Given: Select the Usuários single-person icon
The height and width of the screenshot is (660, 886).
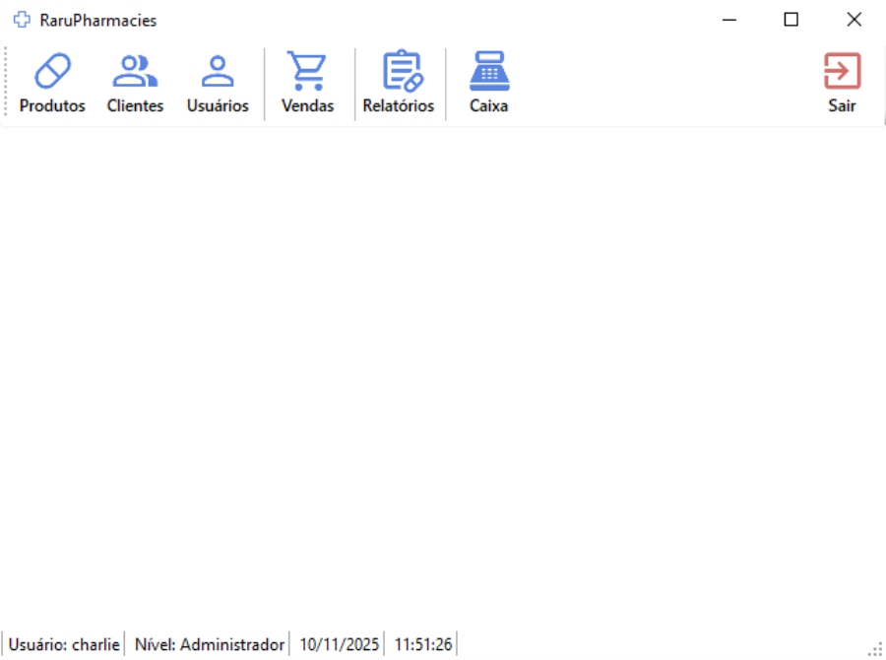Looking at the screenshot, I should click(x=218, y=72).
